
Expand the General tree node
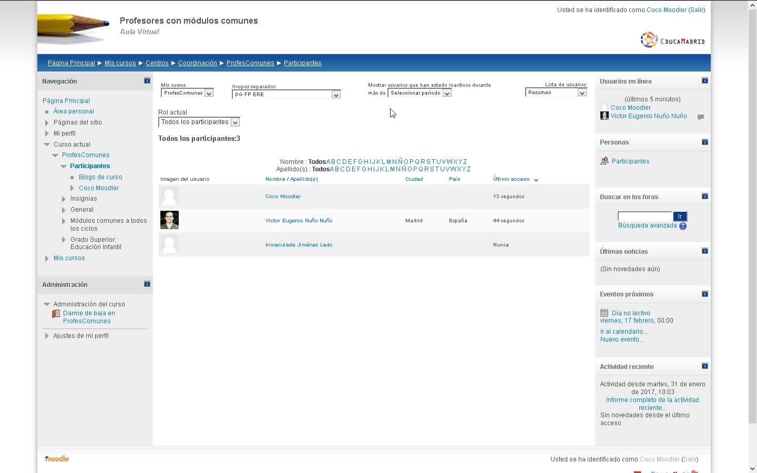click(64, 210)
